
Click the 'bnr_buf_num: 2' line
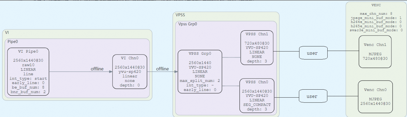click(28, 92)
